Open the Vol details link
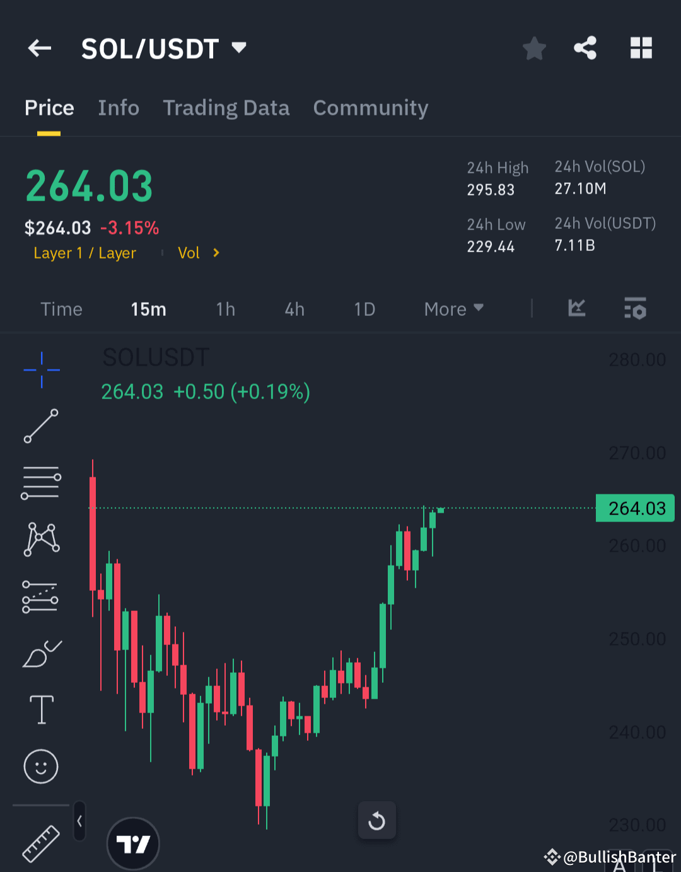Screen dimensions: 681x872 tap(198, 252)
